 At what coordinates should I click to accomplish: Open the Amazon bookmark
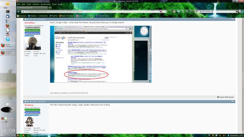point(22,16)
